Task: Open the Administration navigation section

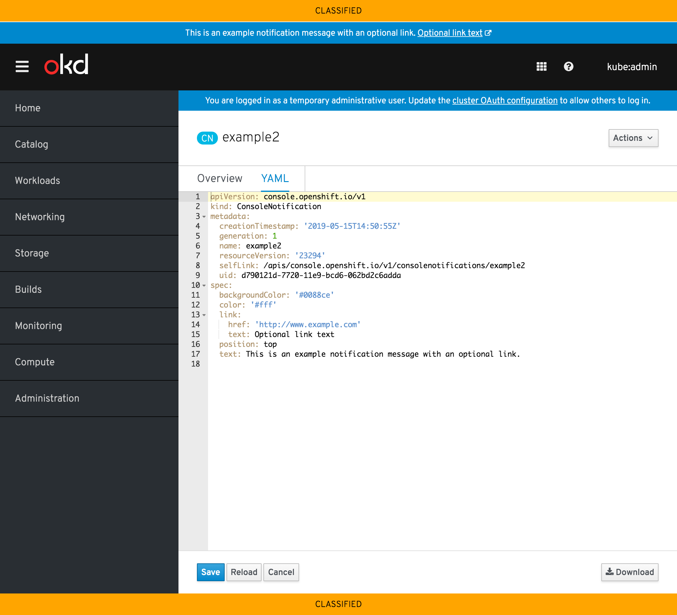Action: (47, 398)
